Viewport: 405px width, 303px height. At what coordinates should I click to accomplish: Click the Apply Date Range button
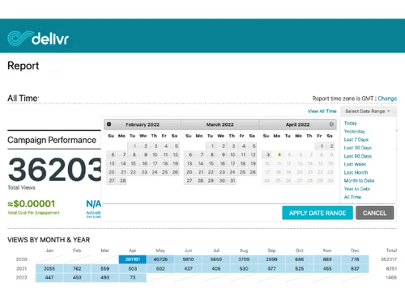point(318,213)
